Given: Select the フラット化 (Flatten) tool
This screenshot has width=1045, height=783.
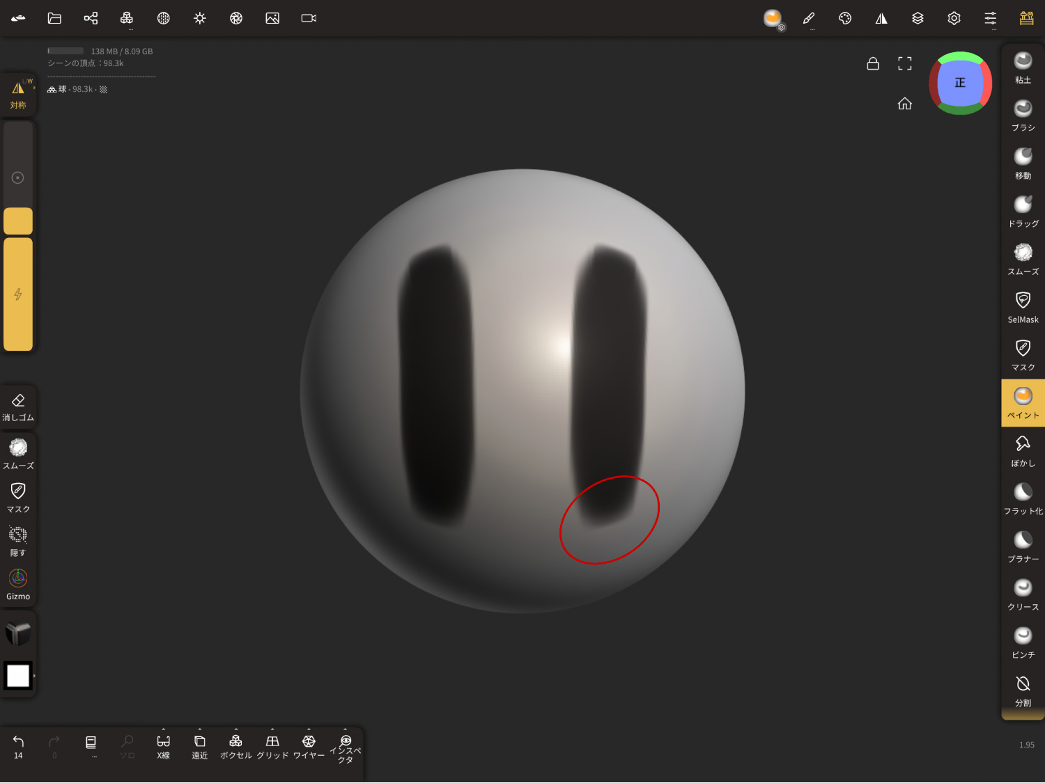Looking at the screenshot, I should (x=1023, y=499).
